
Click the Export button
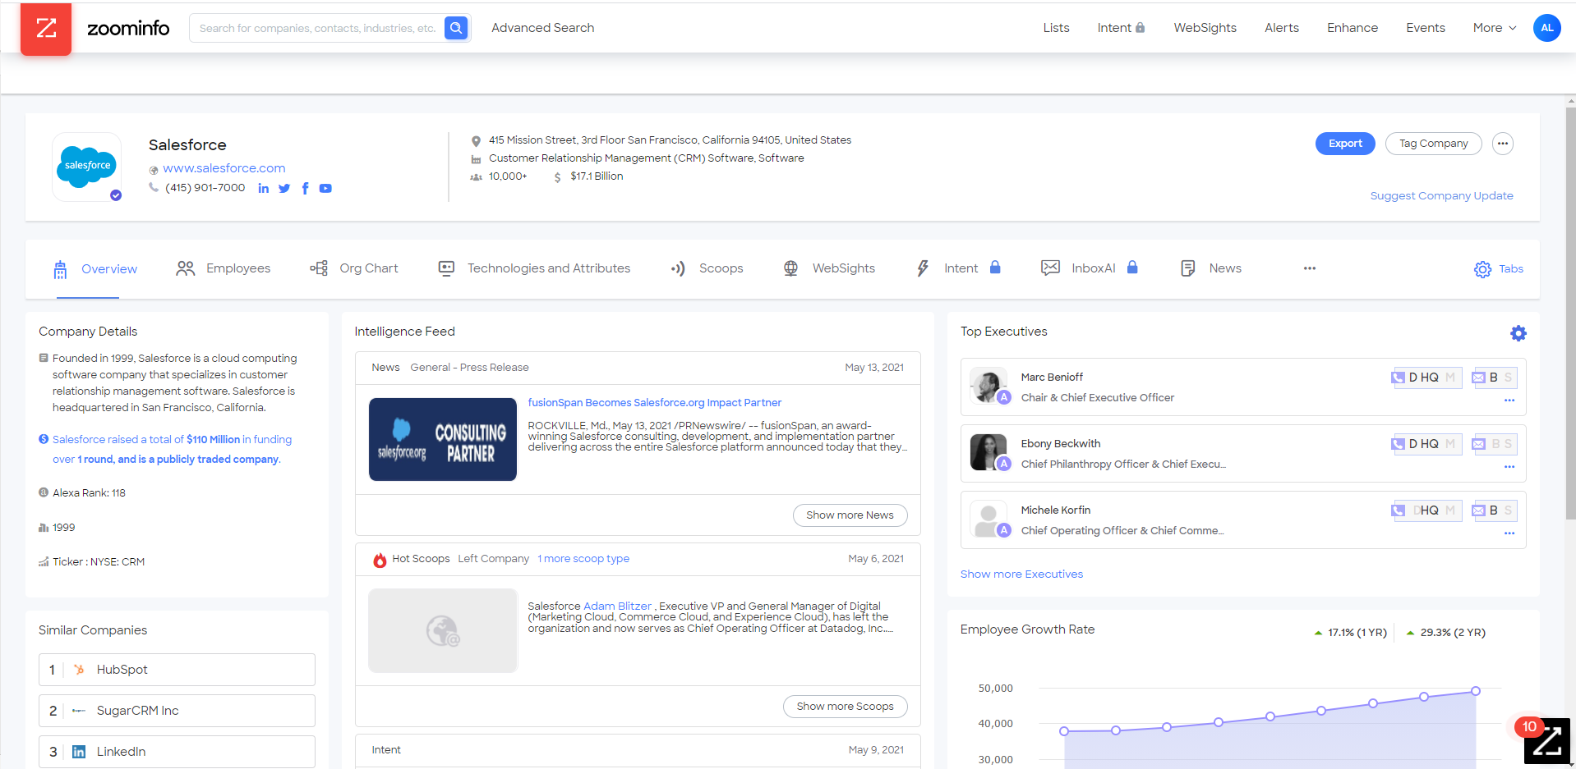1345,144
